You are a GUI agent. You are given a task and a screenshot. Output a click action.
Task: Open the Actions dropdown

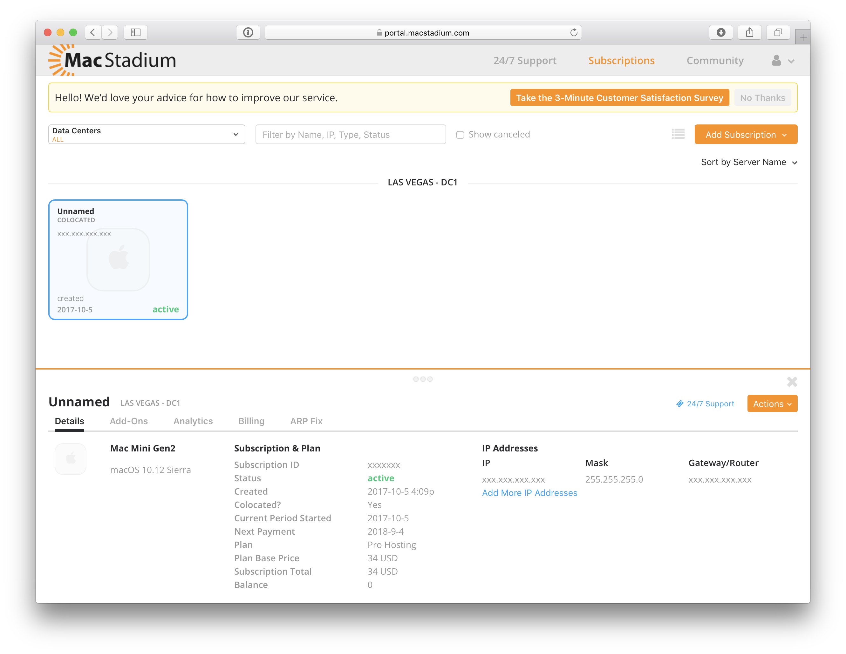point(772,404)
